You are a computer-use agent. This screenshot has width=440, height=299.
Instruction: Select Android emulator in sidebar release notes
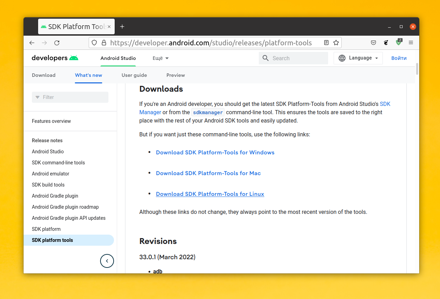coord(51,174)
